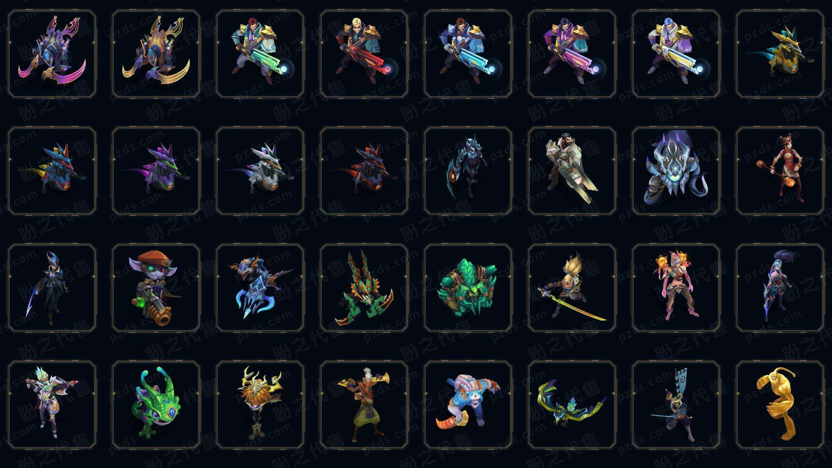832x468 pixels.
Task: Select the solid golden statue figure
Action: (780, 405)
